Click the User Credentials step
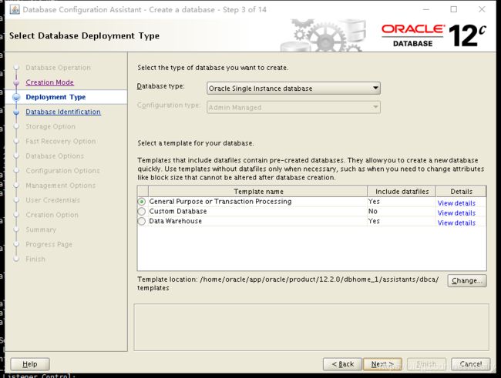This screenshot has width=501, height=378. click(53, 200)
